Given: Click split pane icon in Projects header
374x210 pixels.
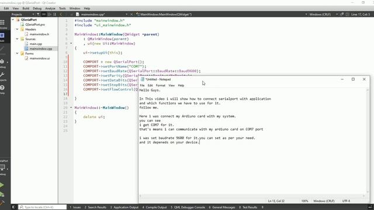Looking at the screenshot, I should [49, 14].
